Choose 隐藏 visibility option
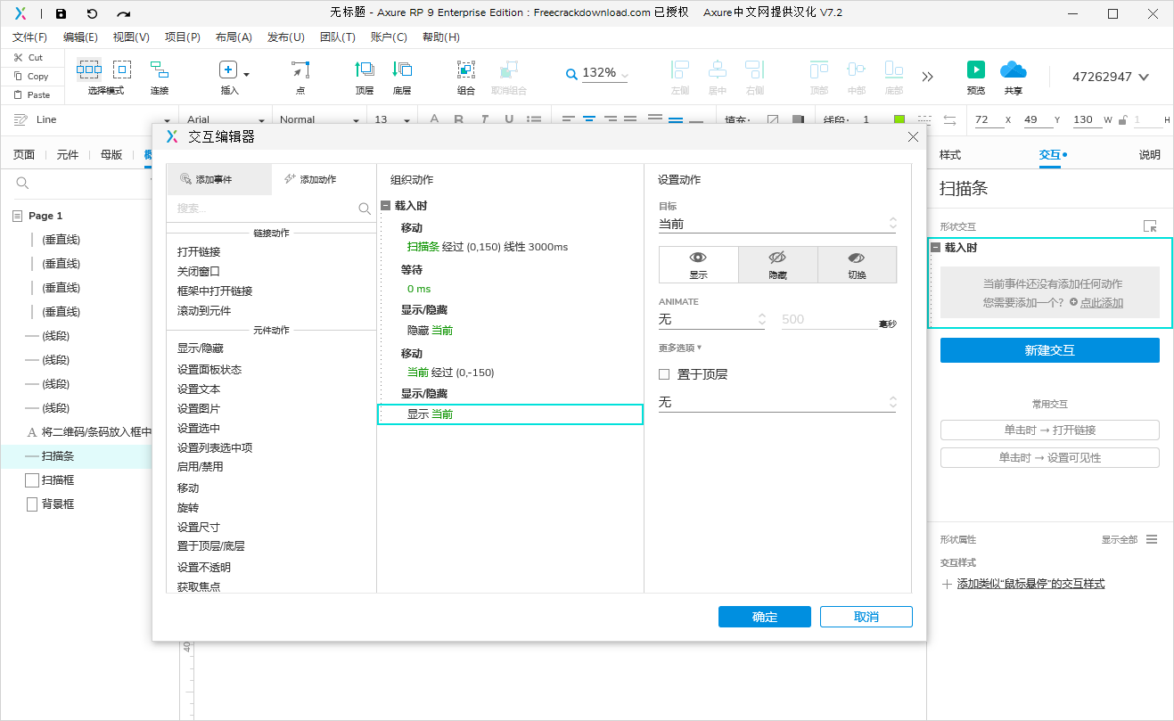 778,265
